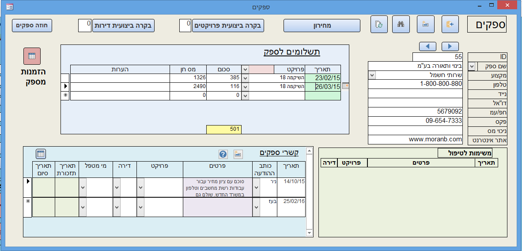Screen dimensions: 522x251
Task: Click the contact date 25/02/16
Action: coord(291,207)
